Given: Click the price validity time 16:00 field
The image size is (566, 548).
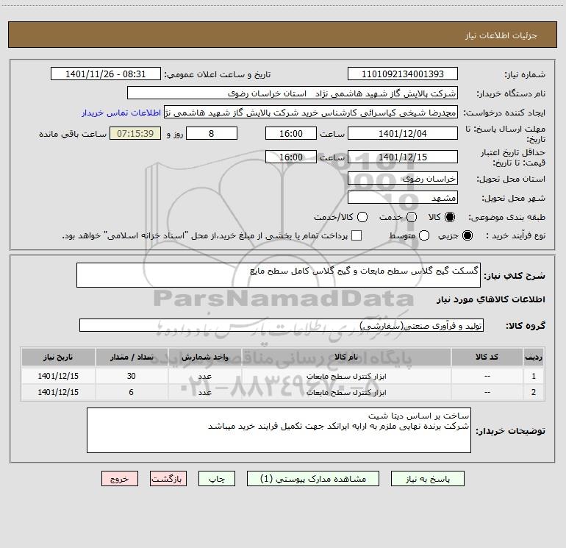Looking at the screenshot, I should [x=291, y=157].
